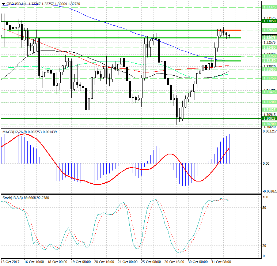Click the 1.31750 price level label
The width and height of the screenshot is (277, 266).
[269, 78]
